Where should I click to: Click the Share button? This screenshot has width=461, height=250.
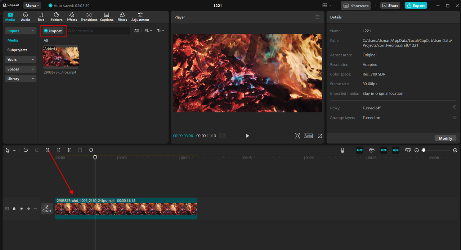click(x=390, y=6)
